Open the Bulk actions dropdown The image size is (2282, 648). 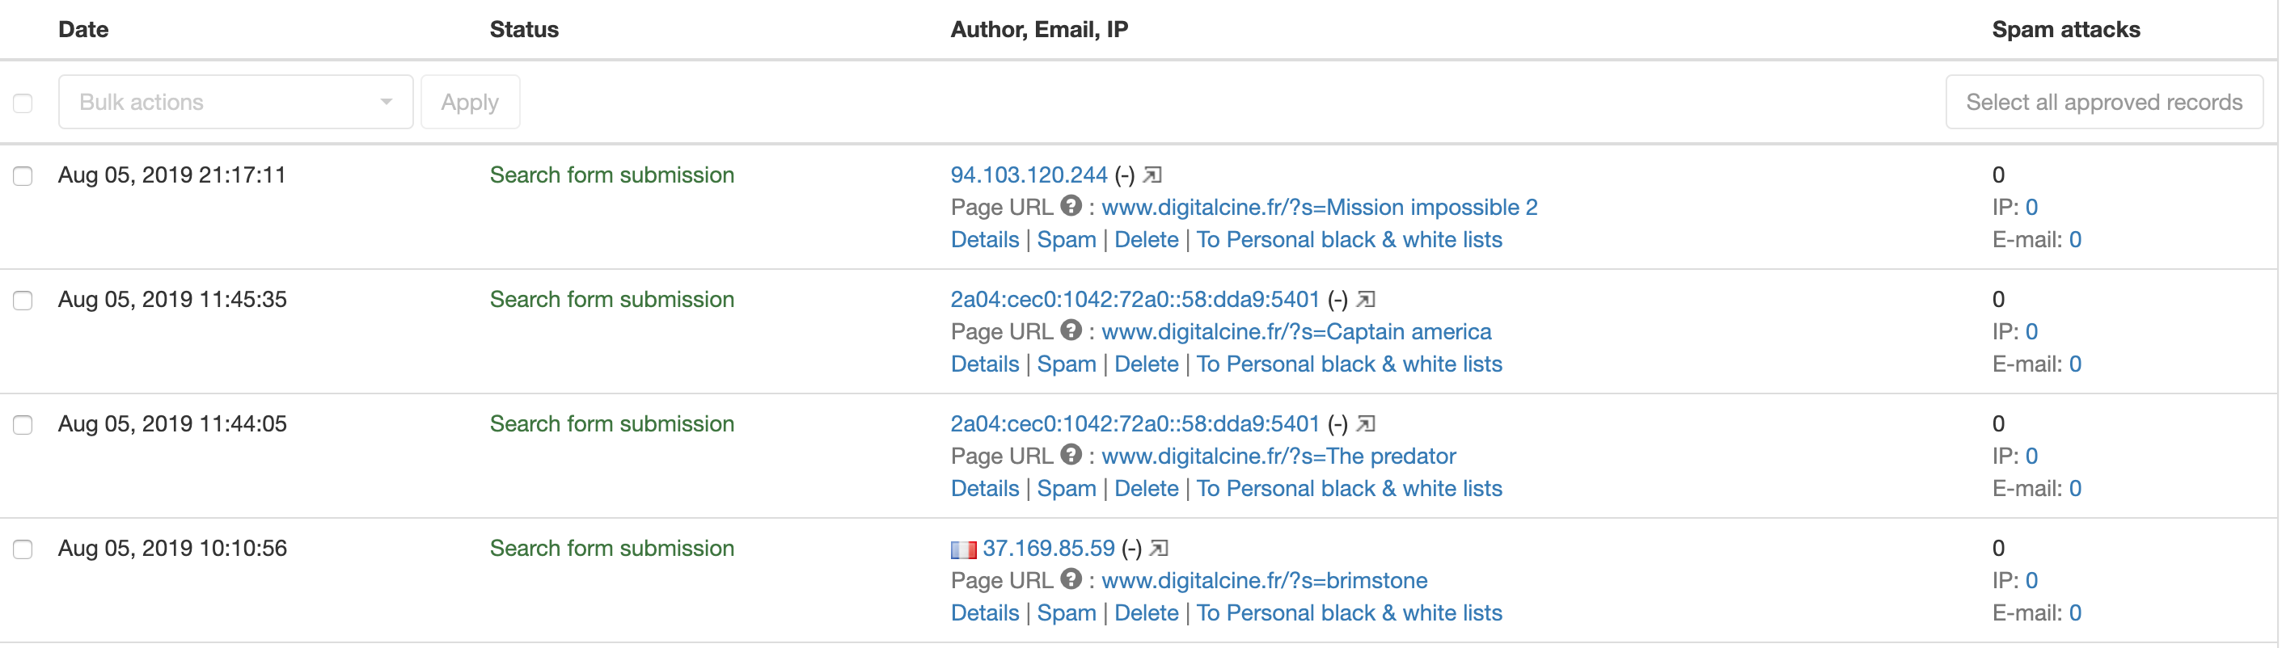pyautogui.click(x=235, y=102)
